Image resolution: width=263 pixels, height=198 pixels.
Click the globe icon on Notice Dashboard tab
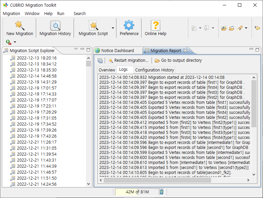97,50
